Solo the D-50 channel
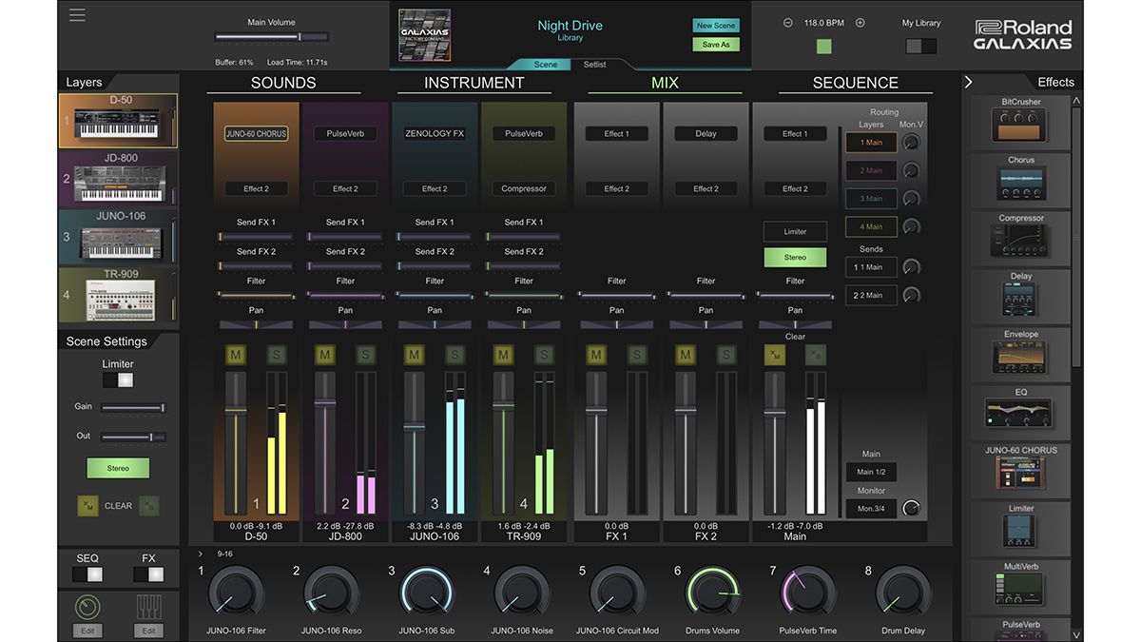The width and height of the screenshot is (1141, 642). click(276, 355)
